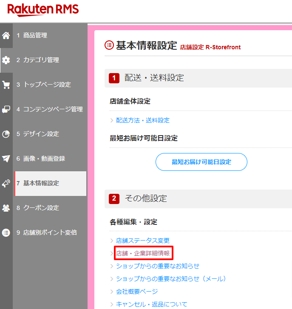
Task: Click chevron before 店舗ステータス変更
Action: (112, 241)
